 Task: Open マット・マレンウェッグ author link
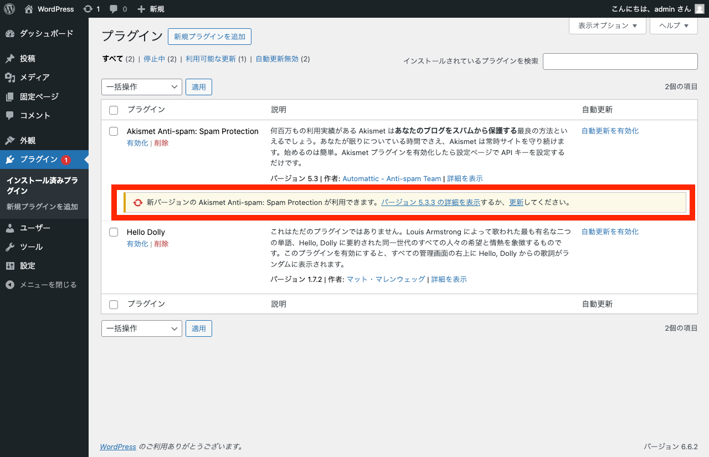coord(386,279)
